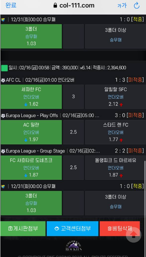Select the AC 밀란 1.97 bet cell

(31, 132)
